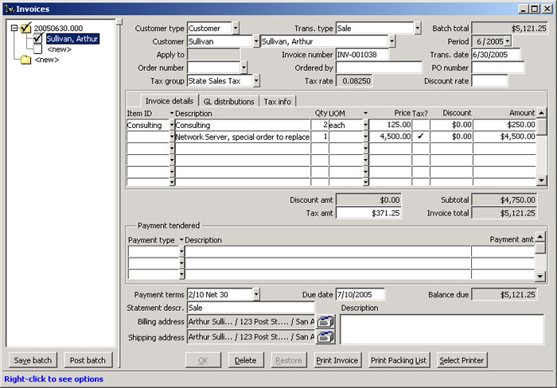557x388 pixels.
Task: Click the Qty 2 cell for Consulting
Action: pyautogui.click(x=319, y=125)
